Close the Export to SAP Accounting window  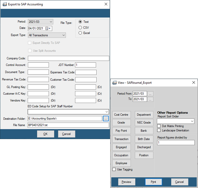106,4
